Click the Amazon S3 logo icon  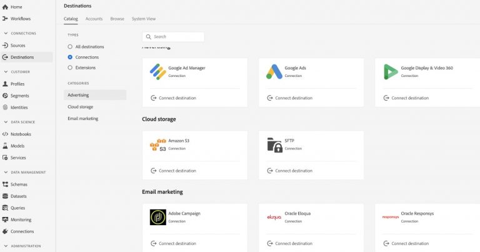tap(157, 145)
